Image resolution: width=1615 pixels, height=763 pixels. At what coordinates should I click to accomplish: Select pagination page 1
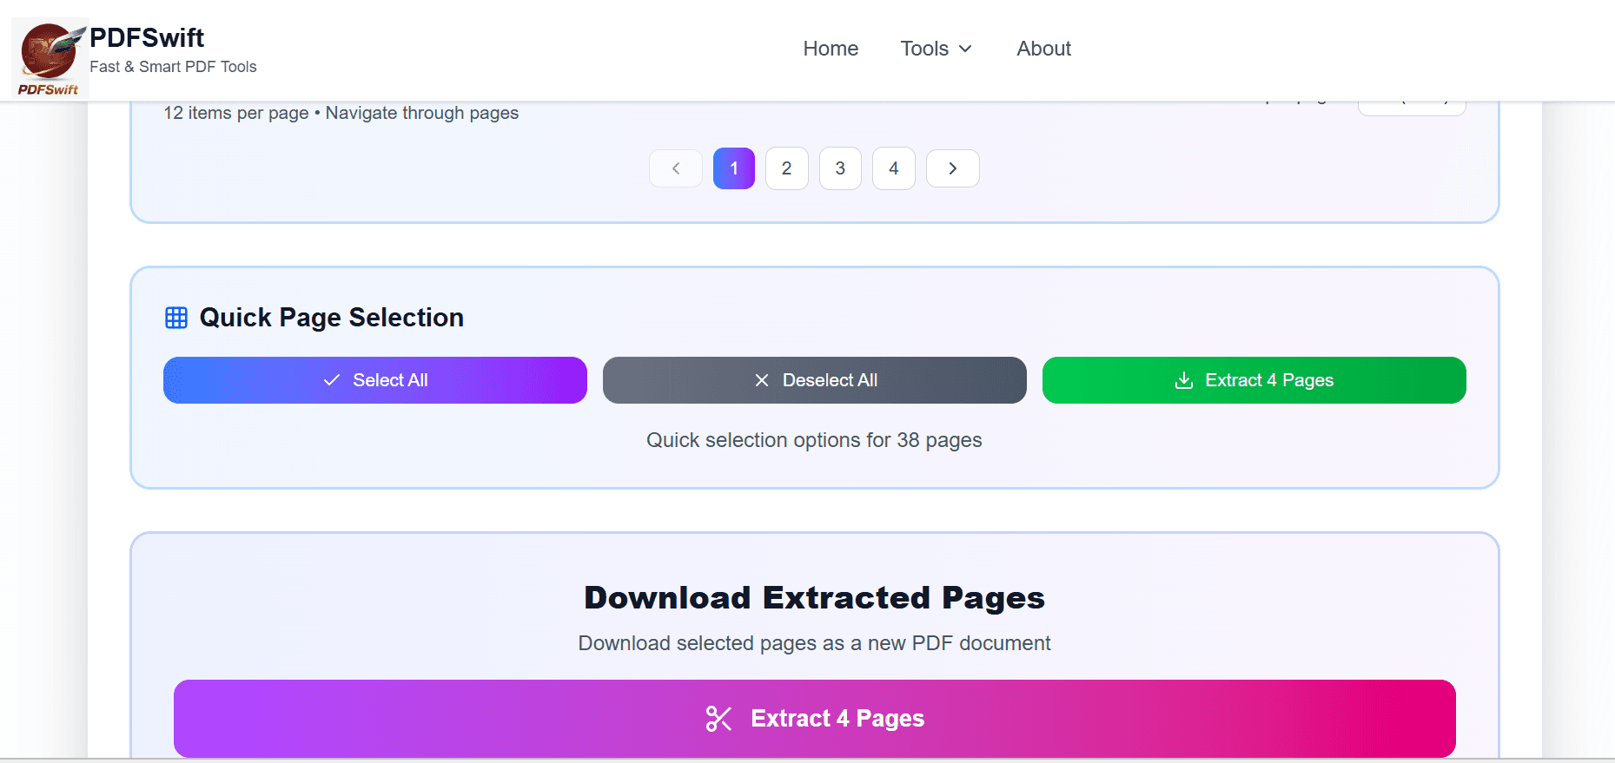click(734, 168)
